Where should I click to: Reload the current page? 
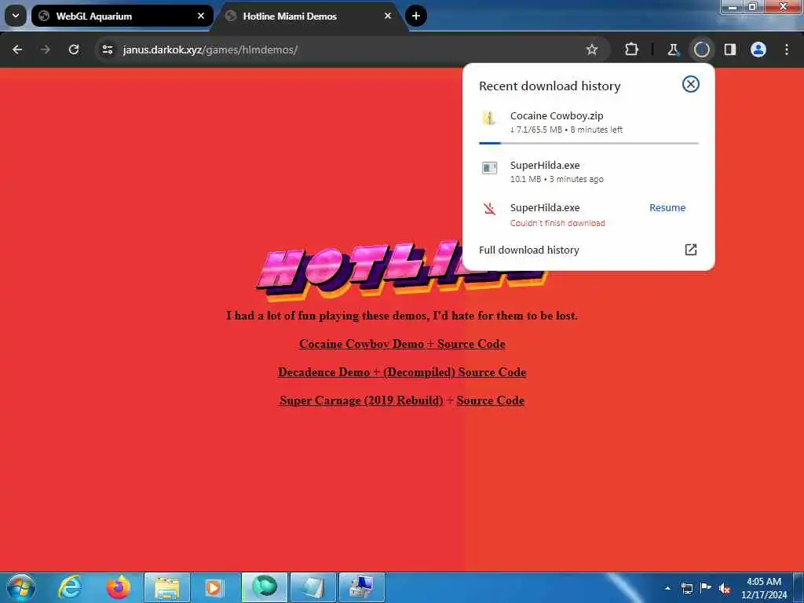[x=74, y=49]
